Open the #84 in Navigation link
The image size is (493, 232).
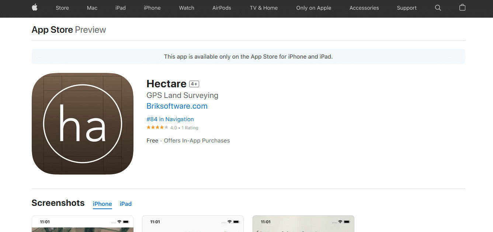click(x=170, y=119)
